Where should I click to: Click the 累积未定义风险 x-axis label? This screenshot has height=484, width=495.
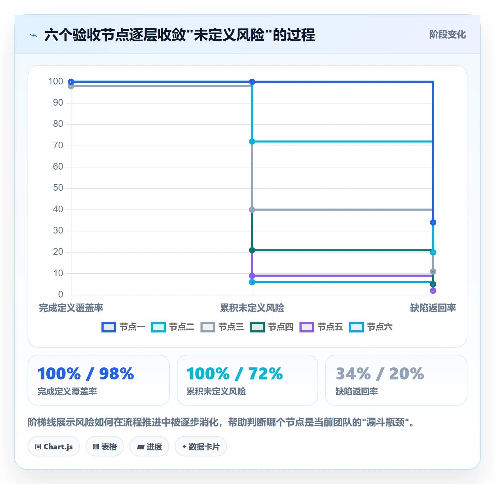pyautogui.click(x=252, y=308)
